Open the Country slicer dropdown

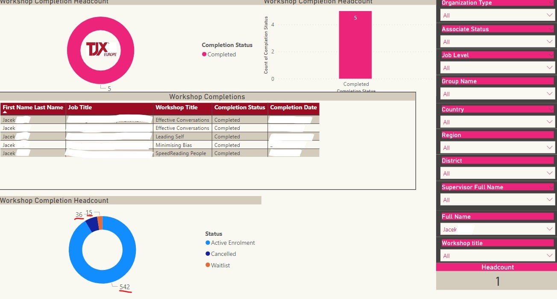pyautogui.click(x=497, y=122)
